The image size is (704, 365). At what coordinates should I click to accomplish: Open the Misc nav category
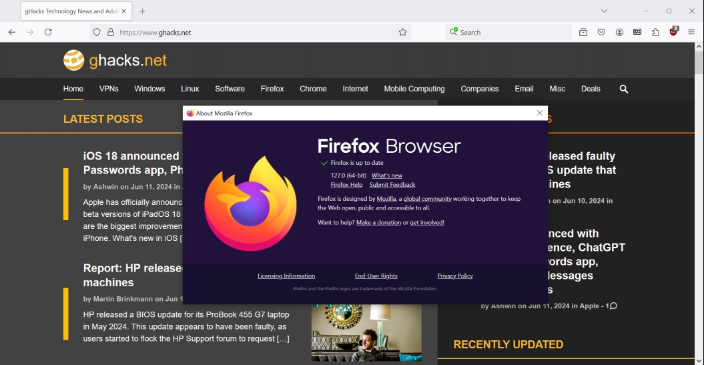[557, 89]
